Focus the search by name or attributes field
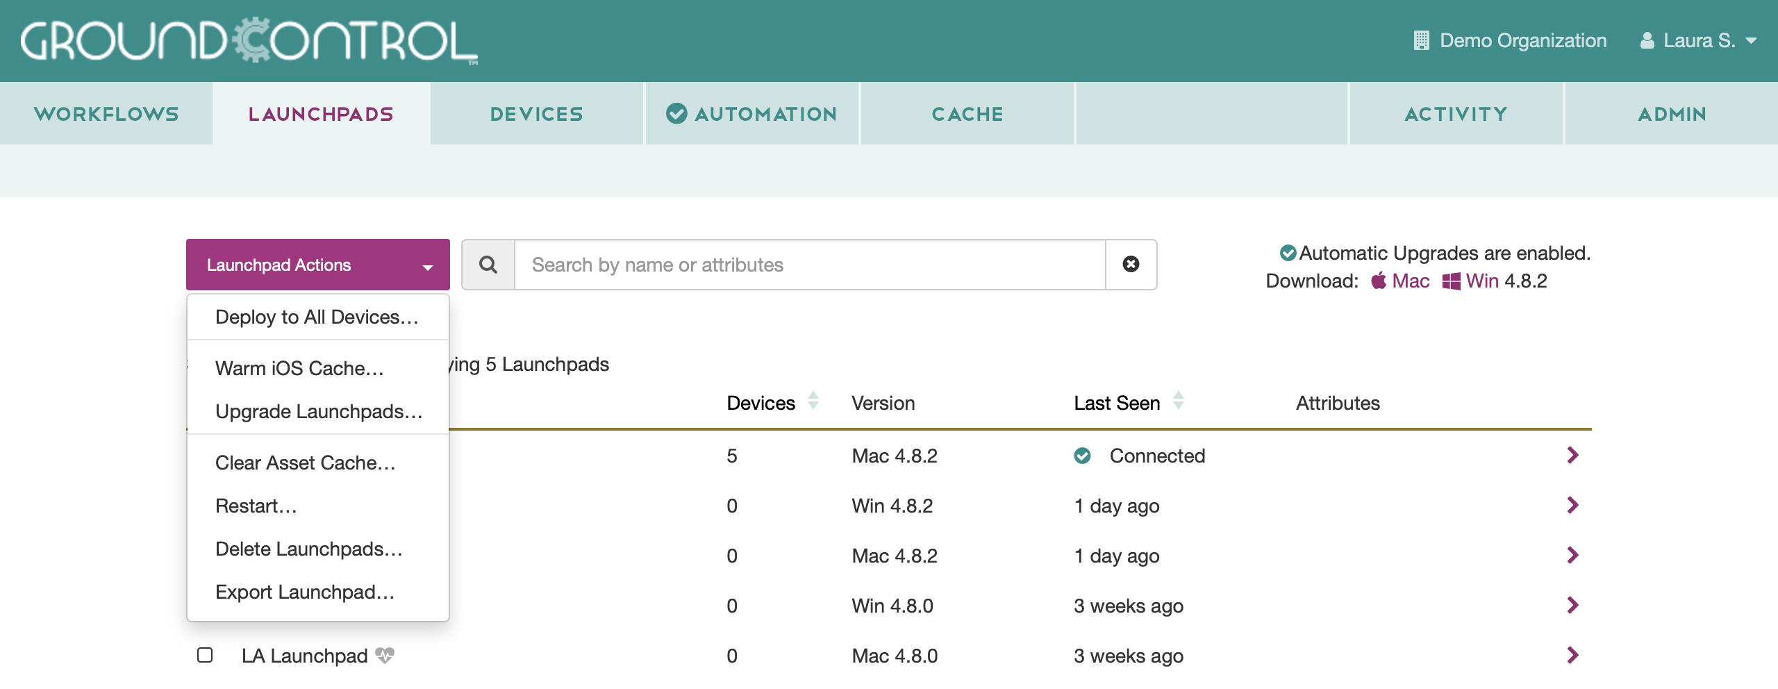Viewport: 1778px width, 689px height. [809, 265]
